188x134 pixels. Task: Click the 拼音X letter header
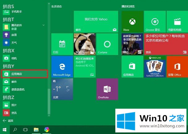[x=9, y=51]
